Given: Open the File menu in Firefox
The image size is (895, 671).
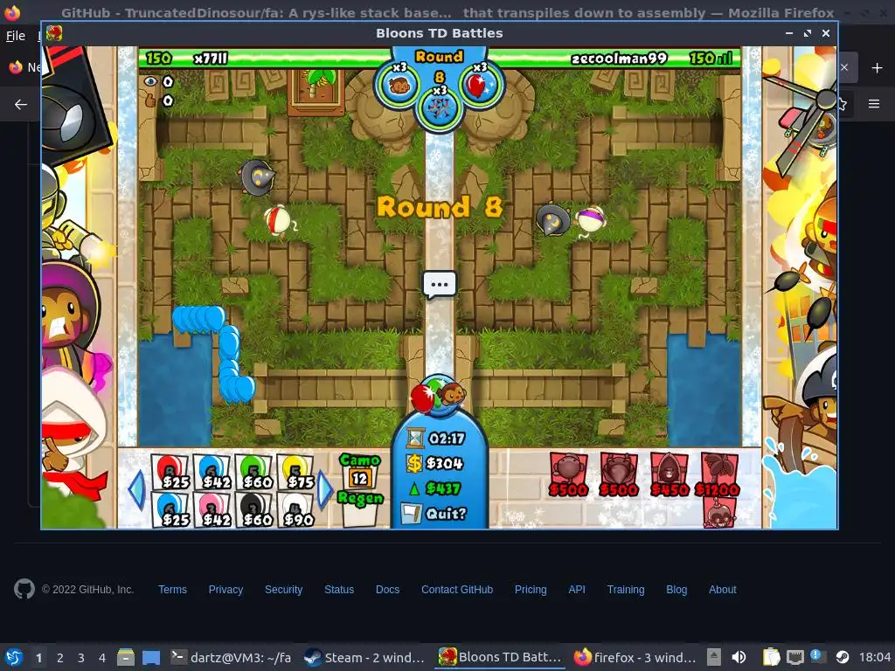Looking at the screenshot, I should [16, 36].
